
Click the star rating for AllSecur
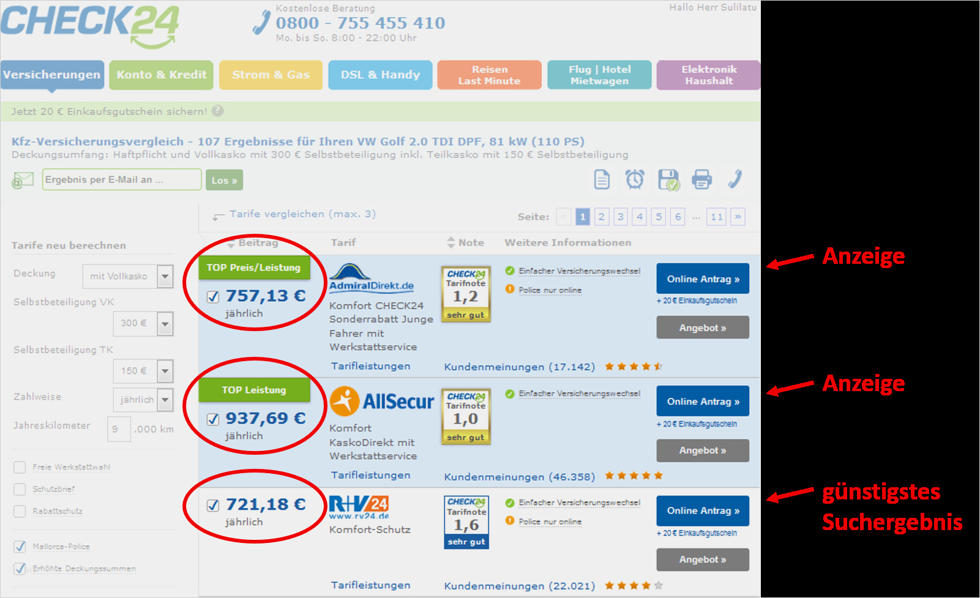click(634, 476)
